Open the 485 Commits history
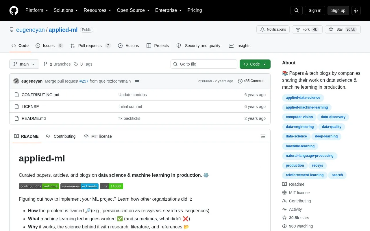Viewport: 370px width, 231px height. click(251, 81)
